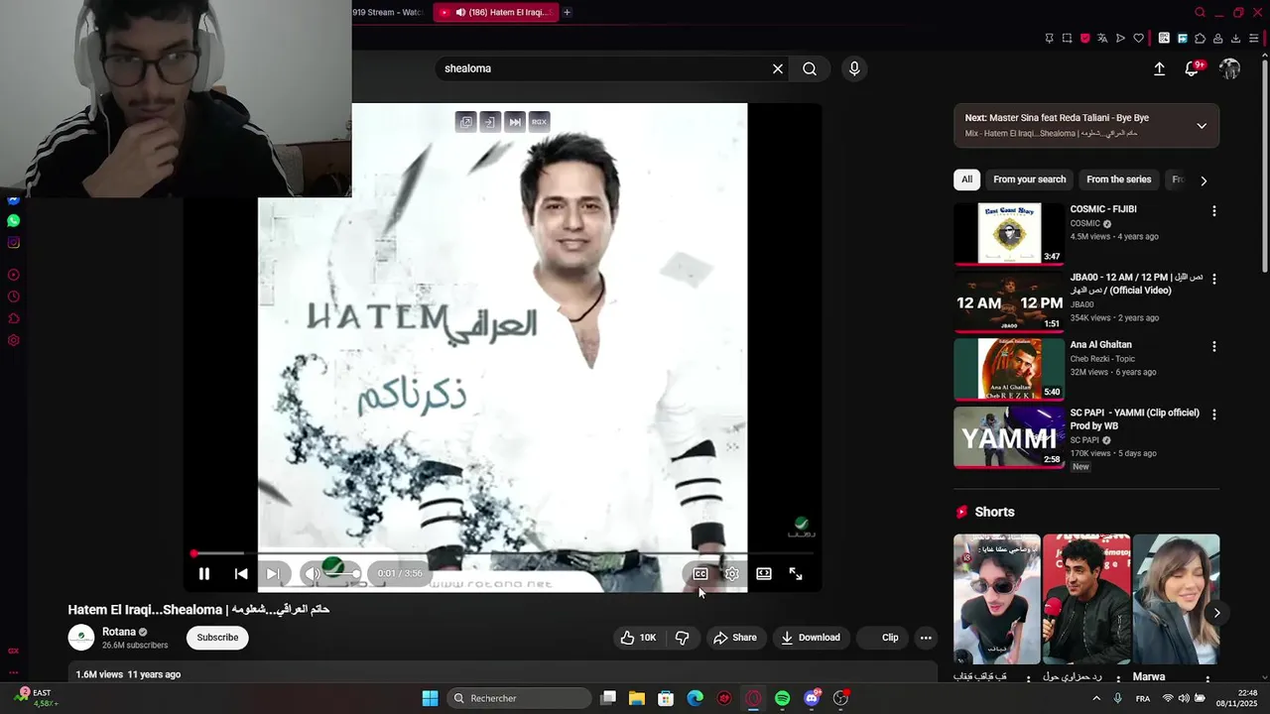Open Instagram in browser sidebar
This screenshot has width=1270, height=714.
tap(13, 242)
